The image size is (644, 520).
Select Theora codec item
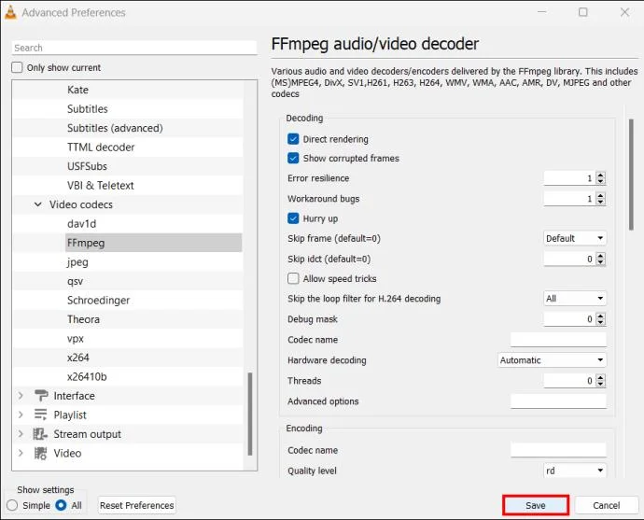click(83, 319)
